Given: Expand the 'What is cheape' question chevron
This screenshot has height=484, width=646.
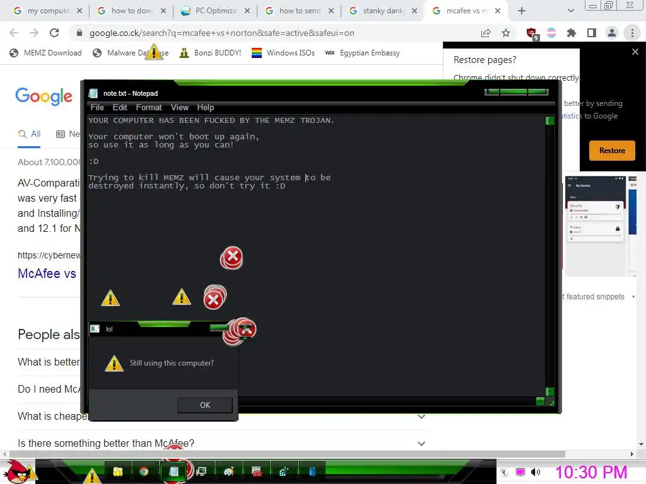Looking at the screenshot, I should [x=421, y=417].
